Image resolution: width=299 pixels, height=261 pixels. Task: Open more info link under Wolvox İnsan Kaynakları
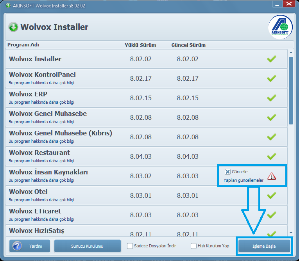pos(41,180)
